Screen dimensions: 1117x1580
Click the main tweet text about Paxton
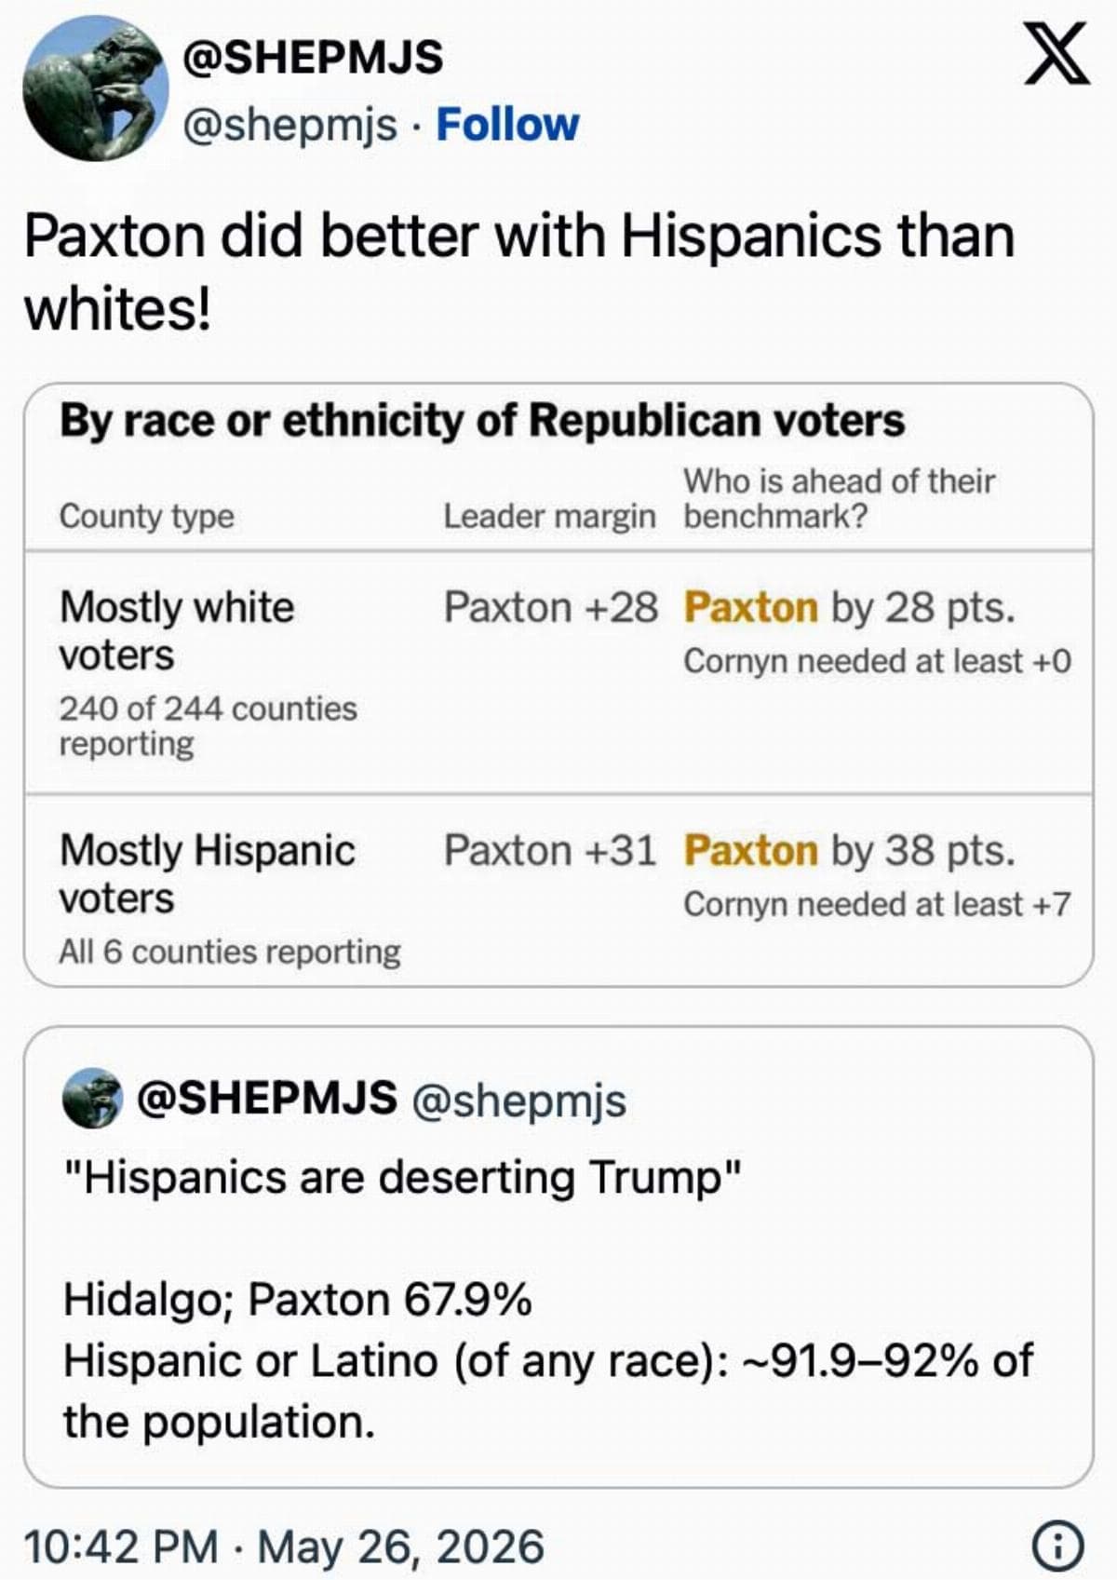[519, 272]
